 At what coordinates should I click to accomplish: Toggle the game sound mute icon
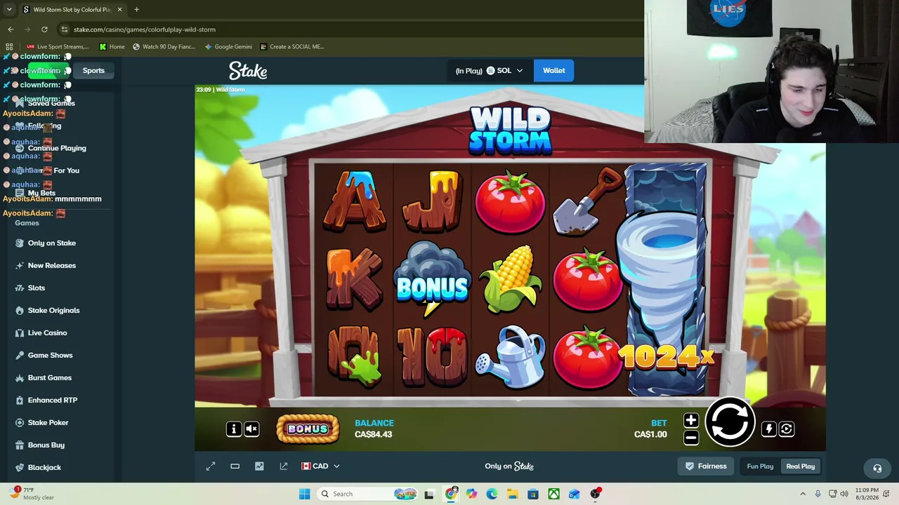(x=251, y=429)
